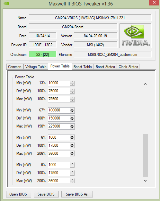Decrease the 79500 Max value with down arrow
Viewport: 160px width, 201px height.
click(x=72, y=100)
